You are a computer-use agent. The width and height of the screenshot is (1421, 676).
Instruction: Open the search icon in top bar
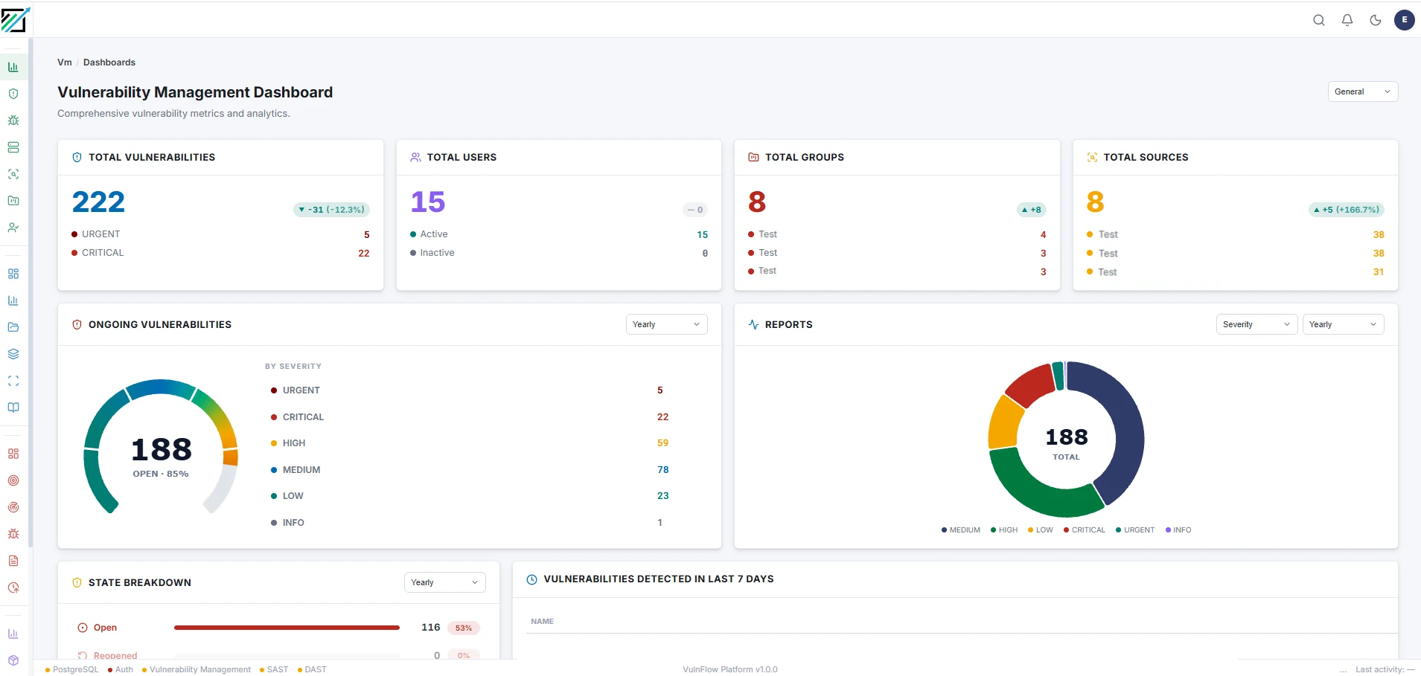pos(1319,20)
